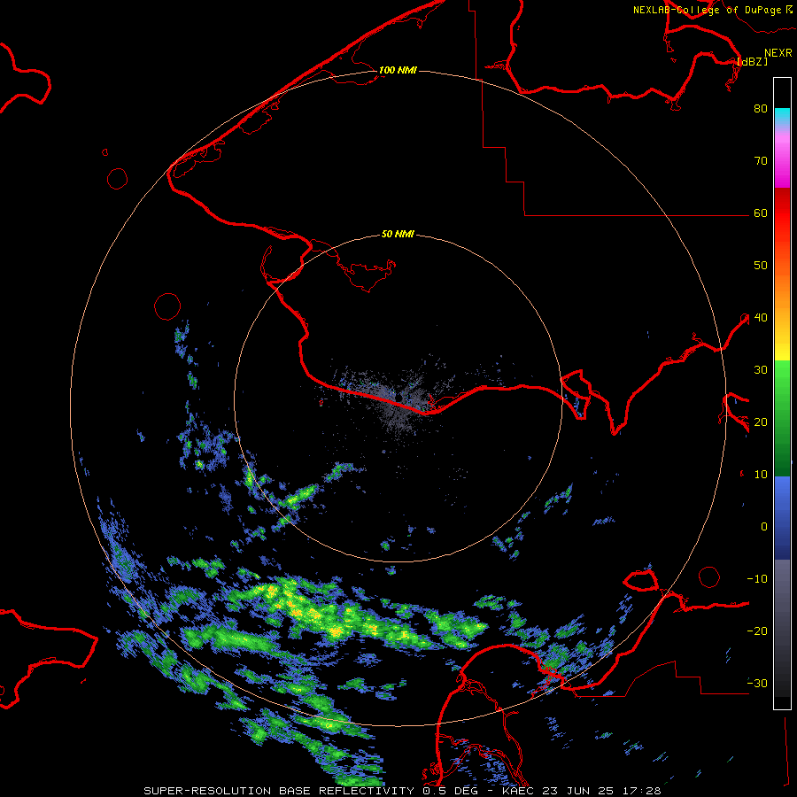Click the SUPER-RESOLUTION BASE REFLECTIVITY caption text
This screenshot has height=797, width=797.
pyautogui.click(x=279, y=791)
